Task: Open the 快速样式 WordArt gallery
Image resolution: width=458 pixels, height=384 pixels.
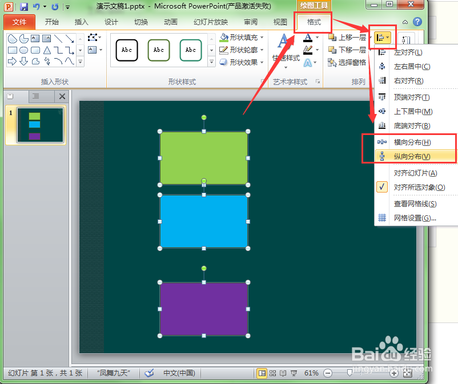Action: click(286, 51)
